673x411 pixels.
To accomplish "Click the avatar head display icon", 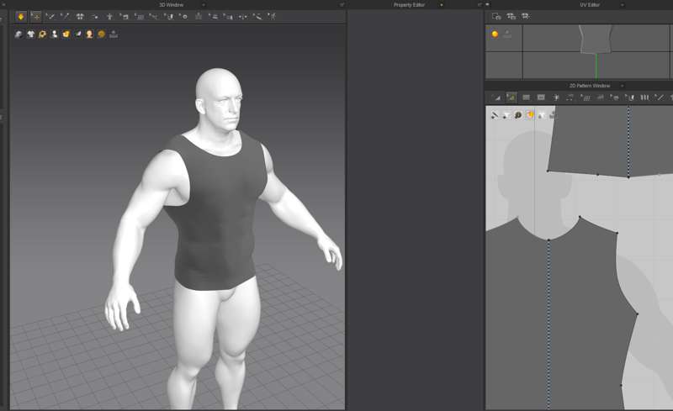I will point(89,34).
